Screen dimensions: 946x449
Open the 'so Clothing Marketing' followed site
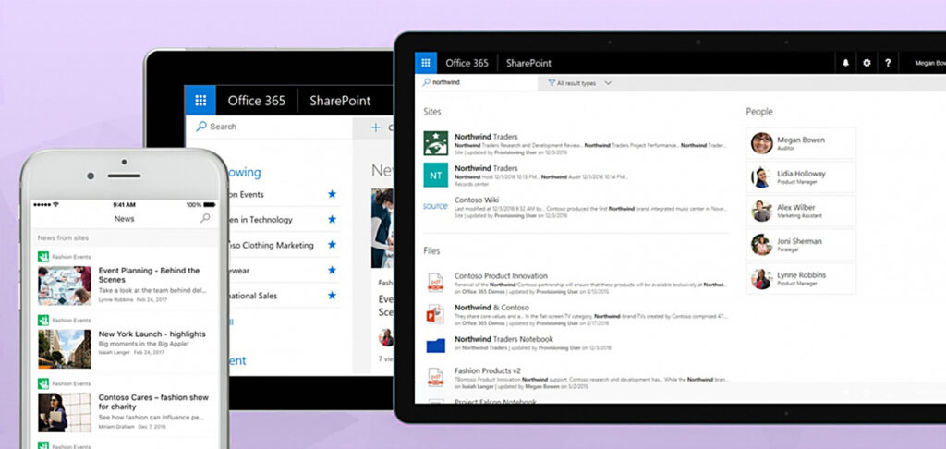pyautogui.click(x=271, y=246)
